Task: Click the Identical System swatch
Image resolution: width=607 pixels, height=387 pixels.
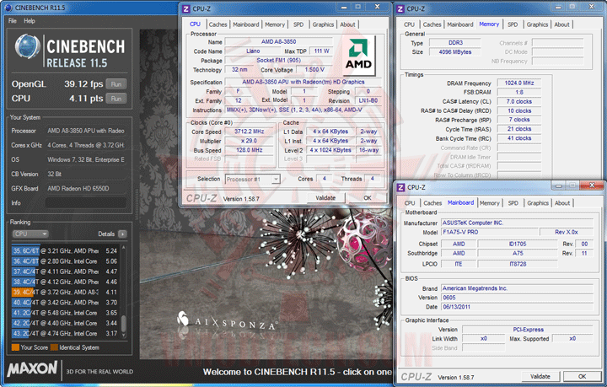Action: [x=54, y=347]
